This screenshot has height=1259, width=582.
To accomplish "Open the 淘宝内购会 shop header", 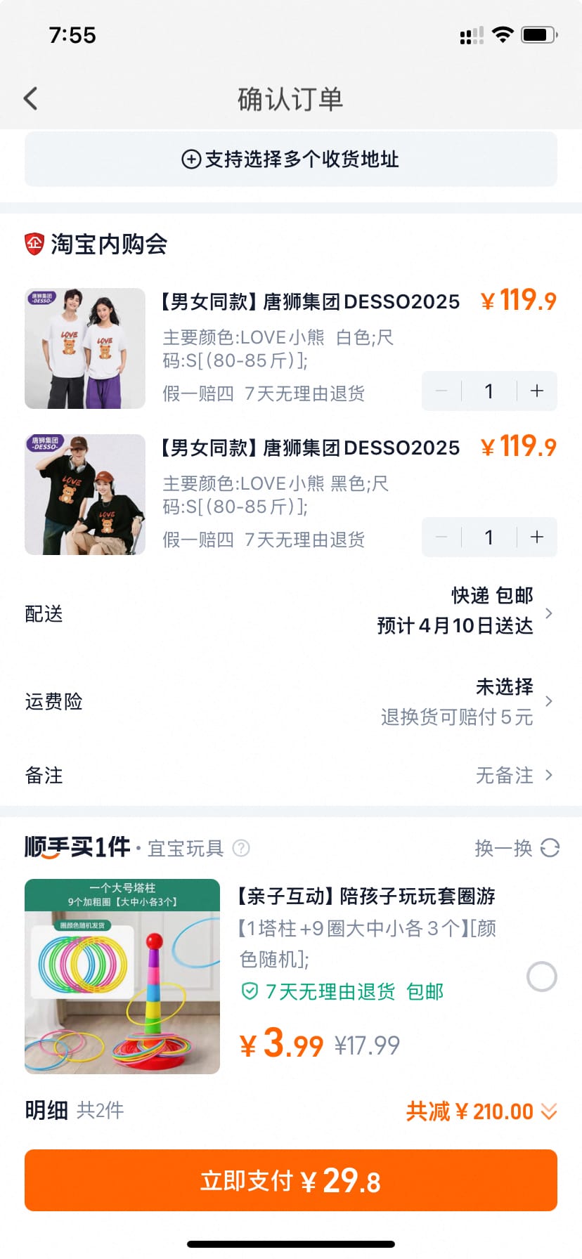I will [x=108, y=244].
